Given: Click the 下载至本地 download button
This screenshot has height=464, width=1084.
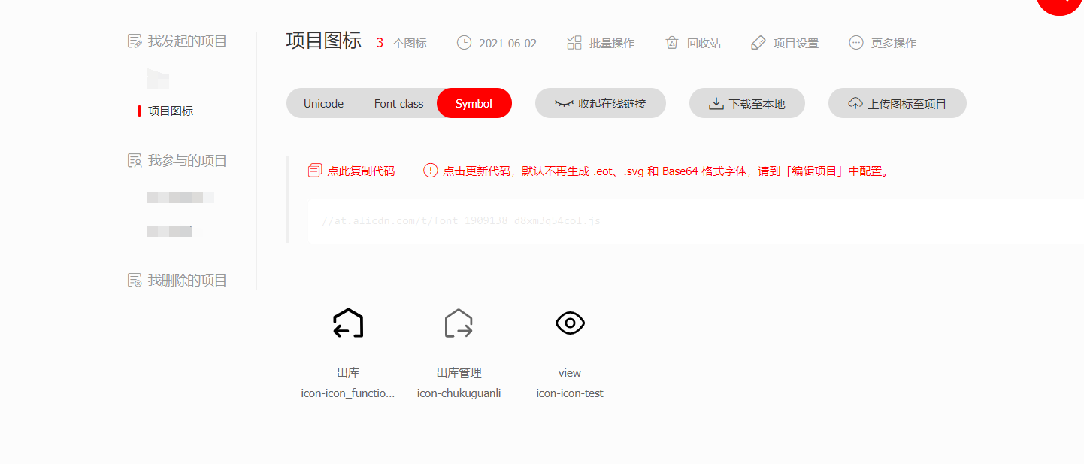Looking at the screenshot, I should click(746, 102).
